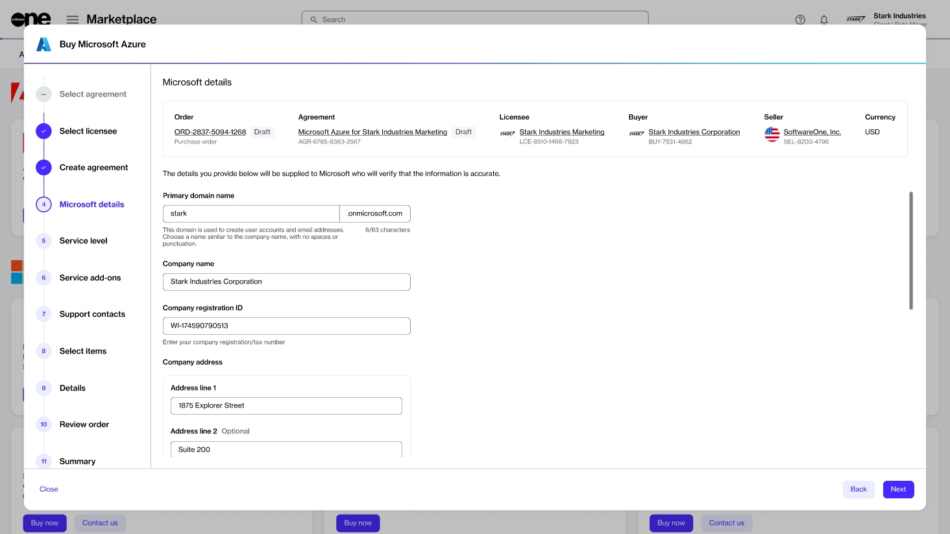Click the Create agreement checkmark circle
Screen dimensions: 950x534
click(x=43, y=167)
